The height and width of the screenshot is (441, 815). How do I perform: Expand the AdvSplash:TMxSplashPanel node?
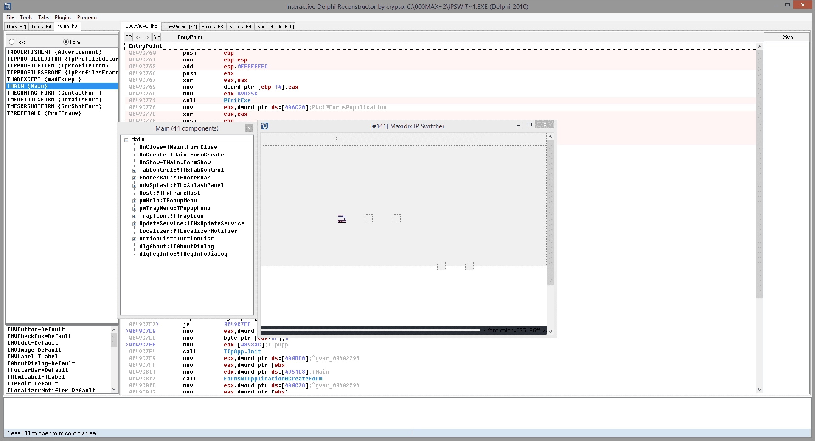[134, 186]
